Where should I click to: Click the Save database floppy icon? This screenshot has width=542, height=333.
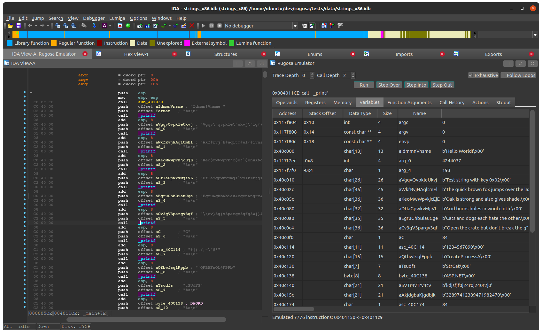(19, 26)
